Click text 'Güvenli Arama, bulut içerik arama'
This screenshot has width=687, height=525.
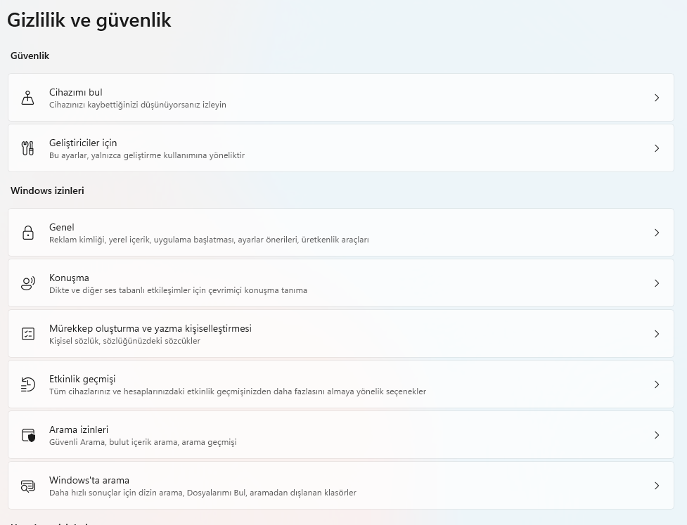pyautogui.click(x=143, y=442)
